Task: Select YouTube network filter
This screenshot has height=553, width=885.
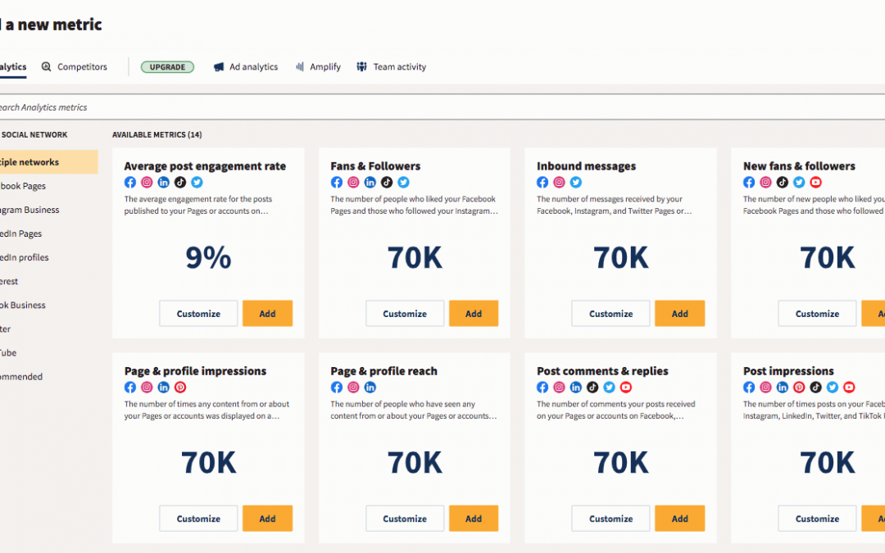Action: (x=8, y=352)
